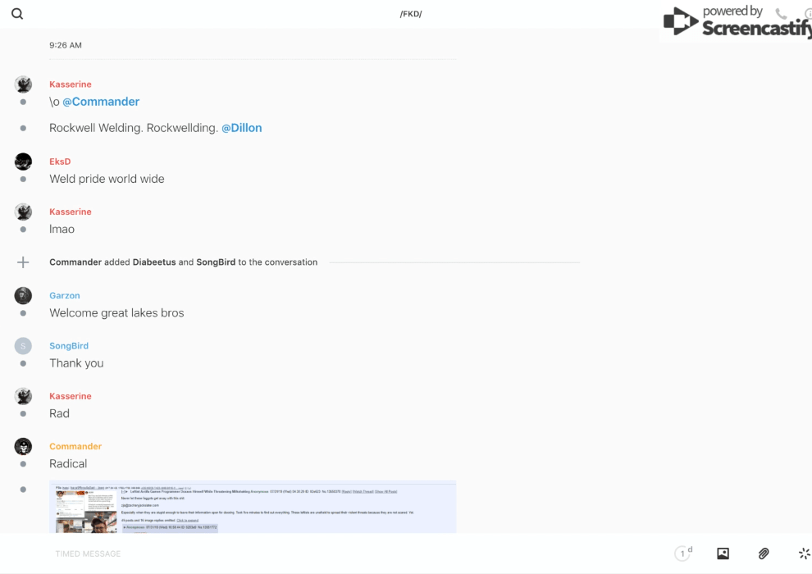Click SongBird's gray initial avatar
The image size is (812, 574).
coord(23,346)
